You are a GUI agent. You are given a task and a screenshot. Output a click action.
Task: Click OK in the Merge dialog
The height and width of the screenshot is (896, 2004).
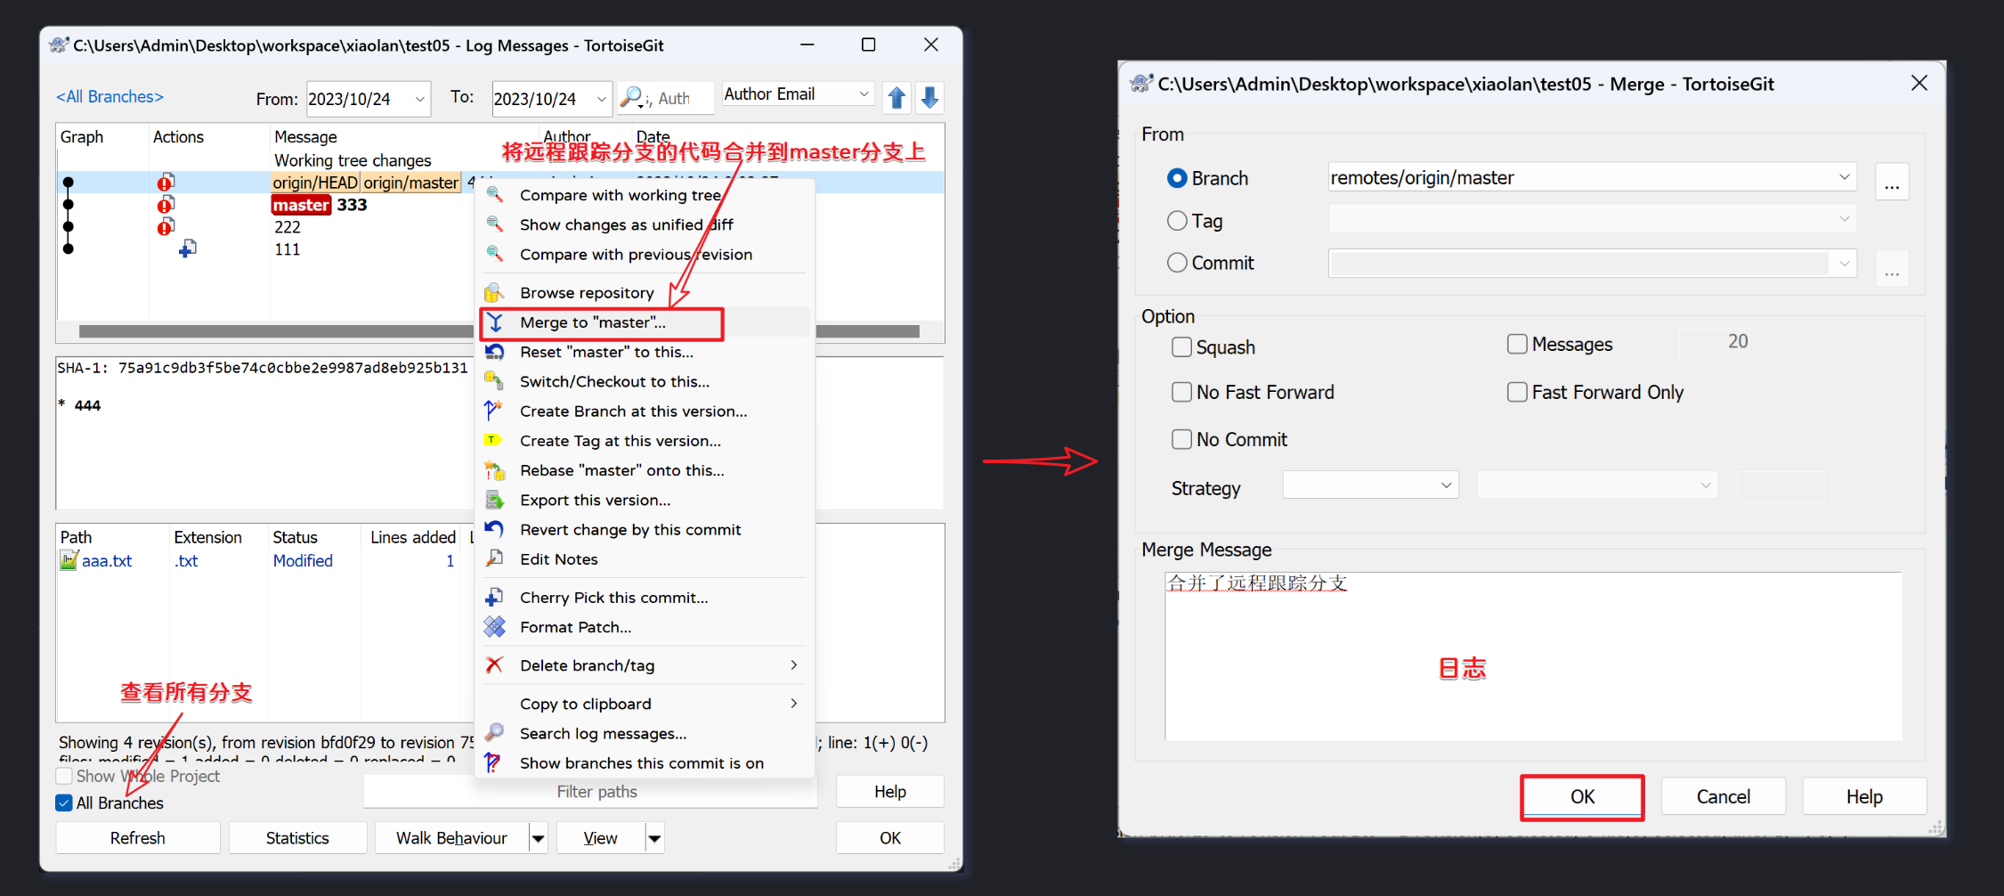pyautogui.click(x=1582, y=797)
